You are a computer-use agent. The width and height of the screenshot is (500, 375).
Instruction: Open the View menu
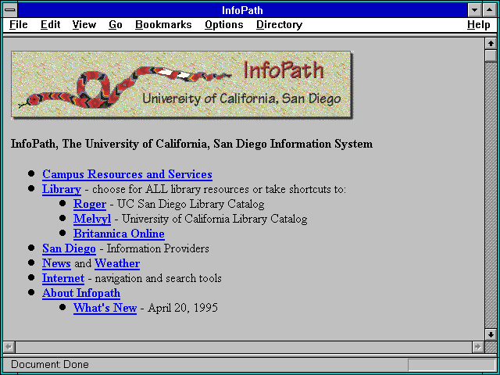[84, 25]
